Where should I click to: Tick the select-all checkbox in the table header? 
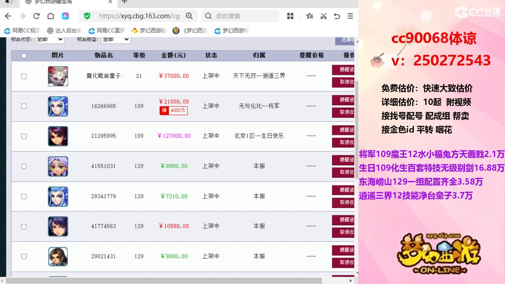coord(24,56)
